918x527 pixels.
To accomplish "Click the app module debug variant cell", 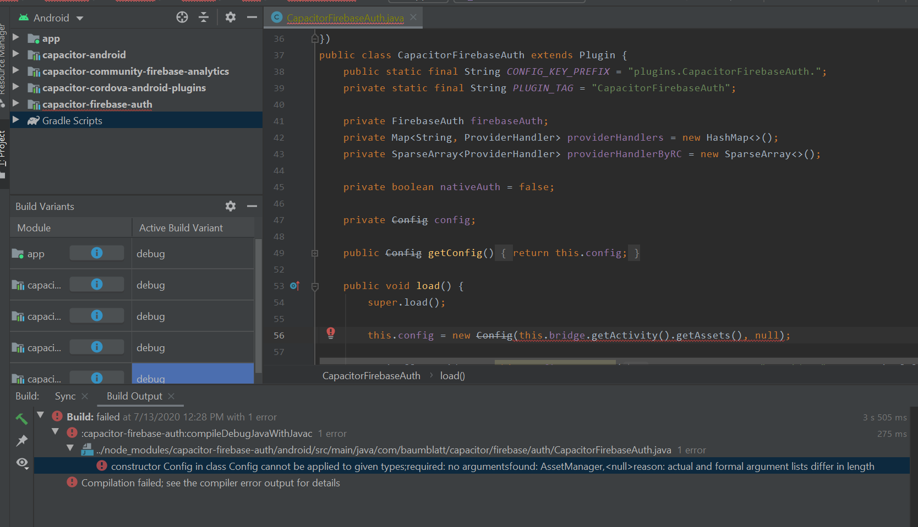I will pyautogui.click(x=193, y=254).
